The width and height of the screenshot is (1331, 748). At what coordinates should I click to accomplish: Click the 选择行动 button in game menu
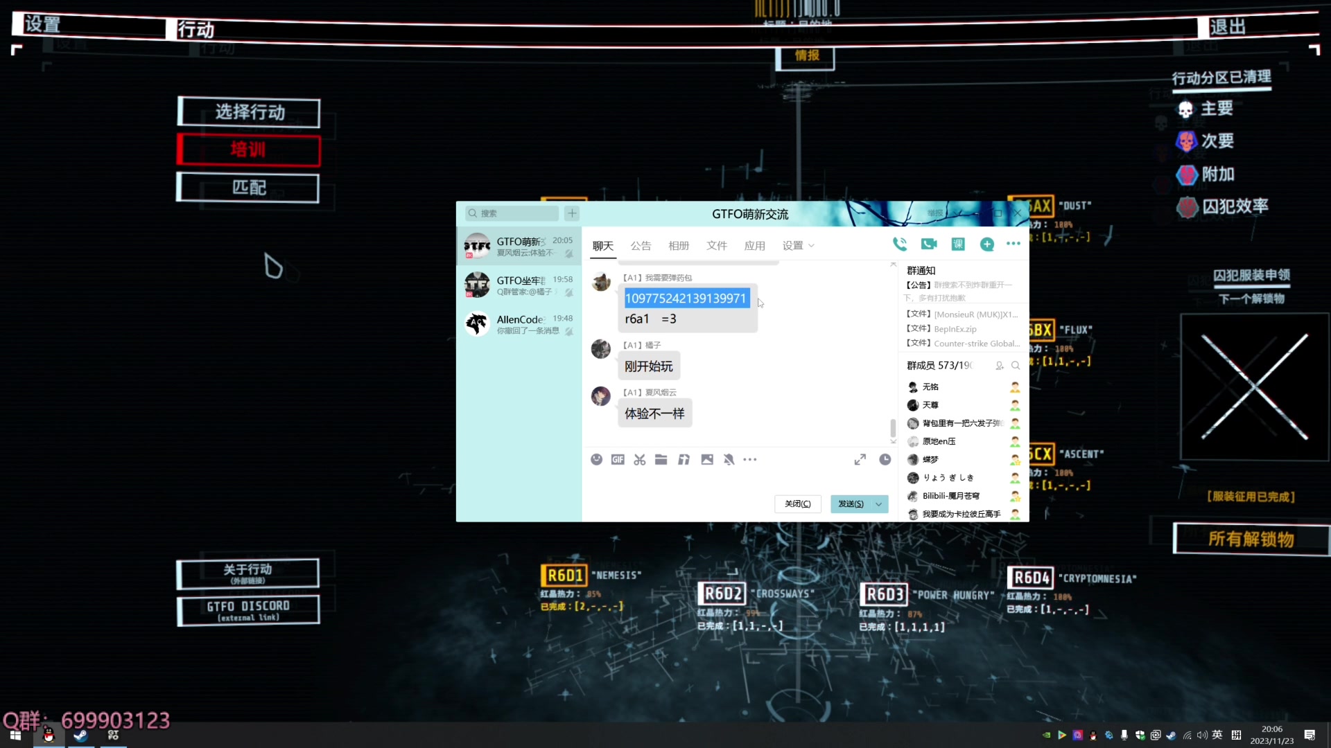coord(249,112)
